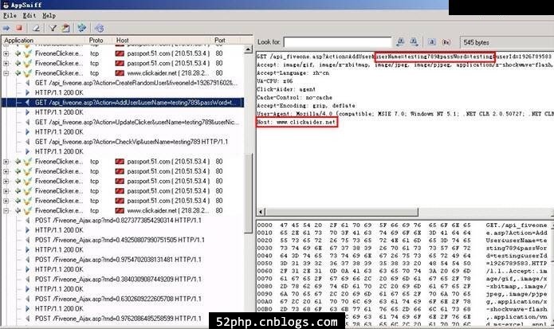Click the '545 bytes' size indicator

tap(476, 42)
